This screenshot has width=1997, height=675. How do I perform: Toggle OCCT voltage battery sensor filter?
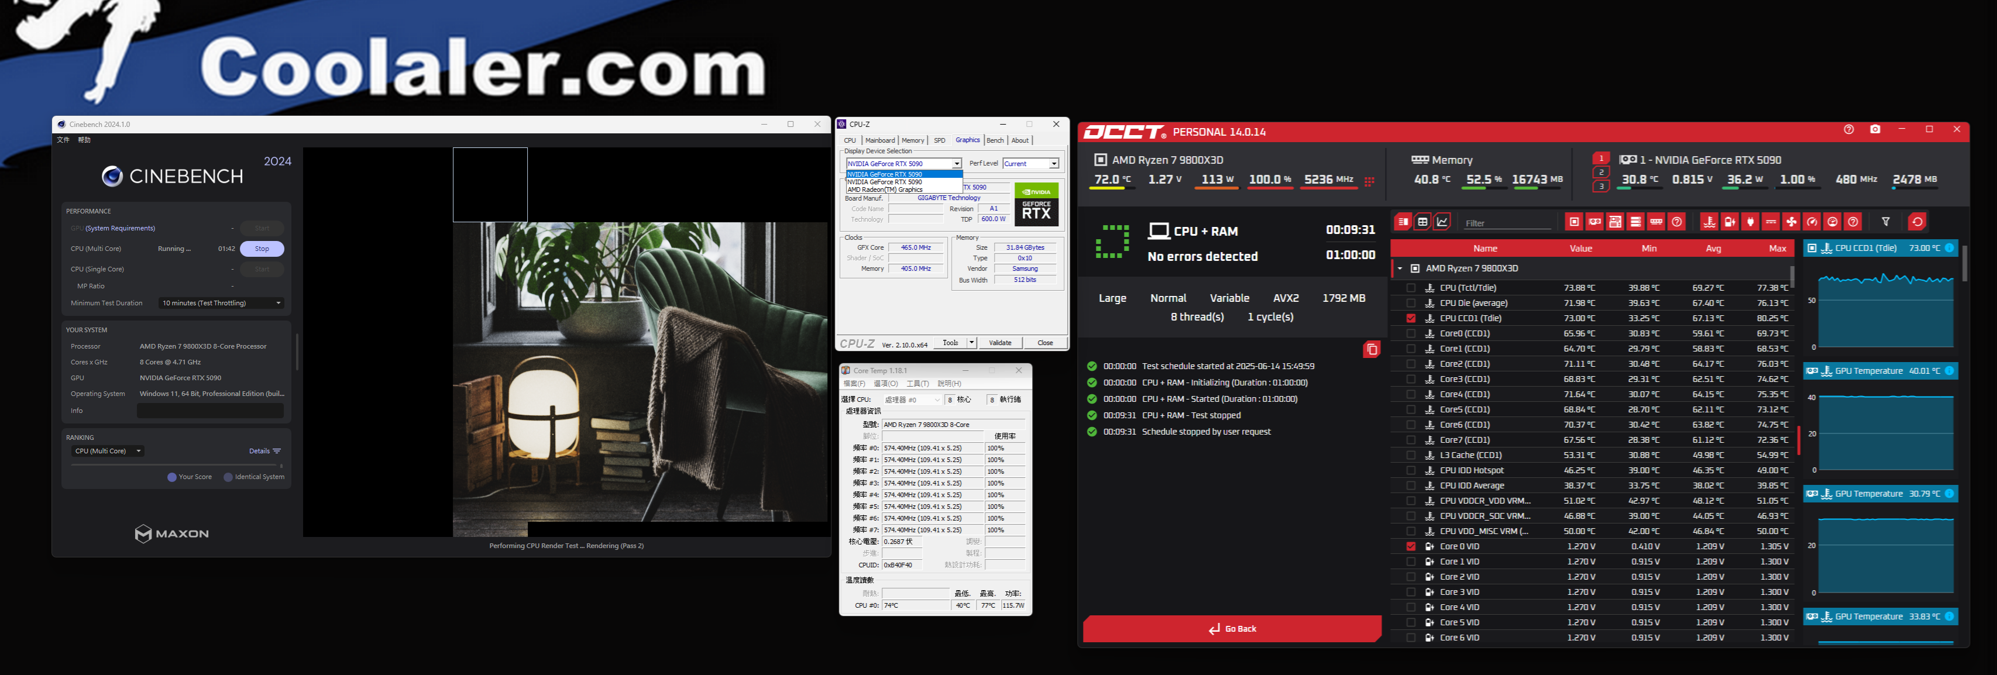pyautogui.click(x=1730, y=222)
